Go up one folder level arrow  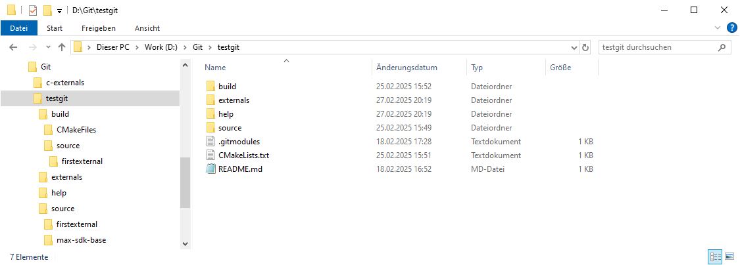click(x=61, y=47)
